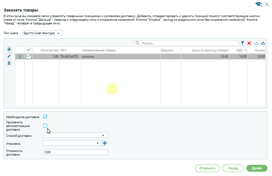Click the plus icon next to Упаковка
272x176 pixels.
[105, 143]
